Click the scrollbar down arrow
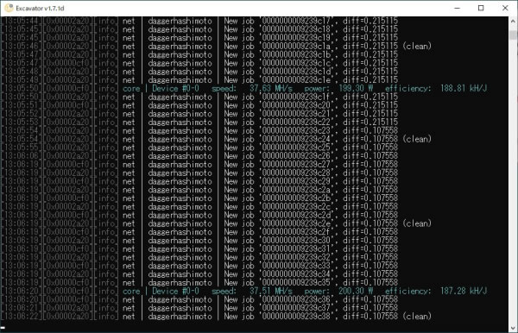Viewport: 518px width, 333px height. (x=513, y=329)
